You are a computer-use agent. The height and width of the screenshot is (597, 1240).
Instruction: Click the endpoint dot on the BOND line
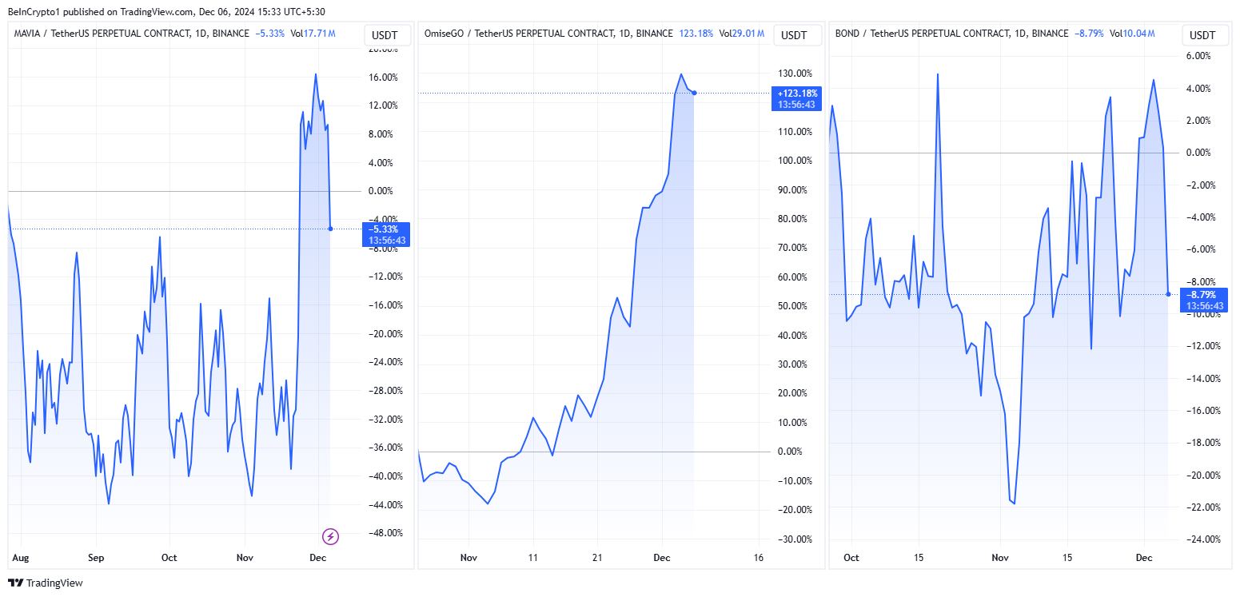(1169, 294)
